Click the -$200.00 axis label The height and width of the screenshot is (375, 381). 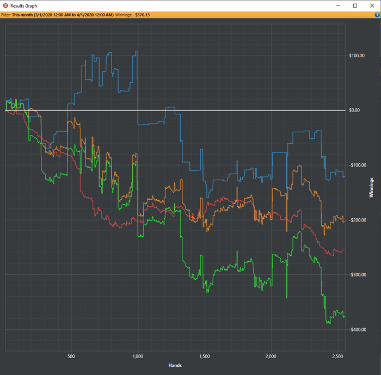point(358,220)
